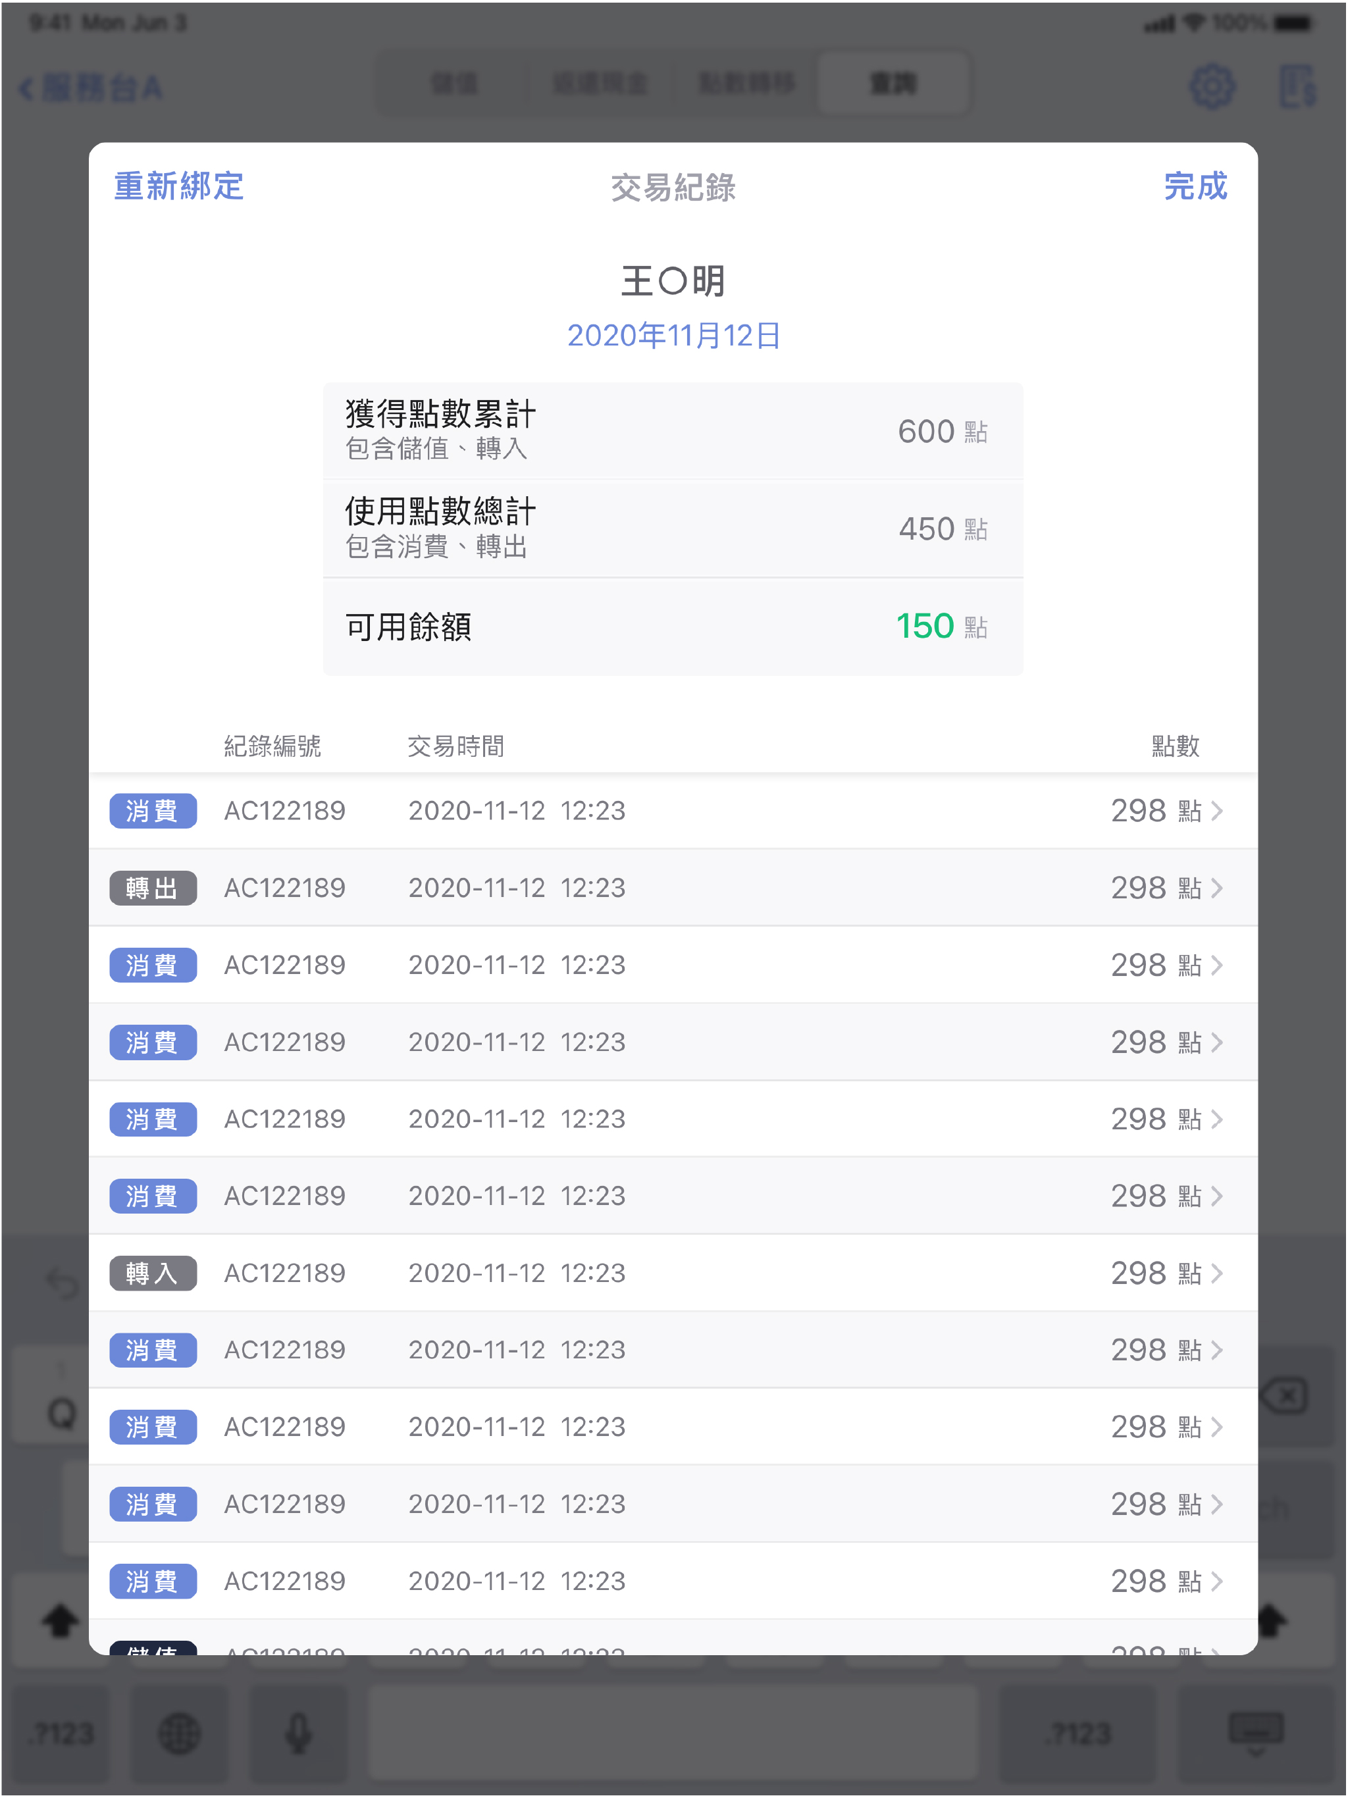Tap 重新綁定 to rebind the card

[179, 186]
